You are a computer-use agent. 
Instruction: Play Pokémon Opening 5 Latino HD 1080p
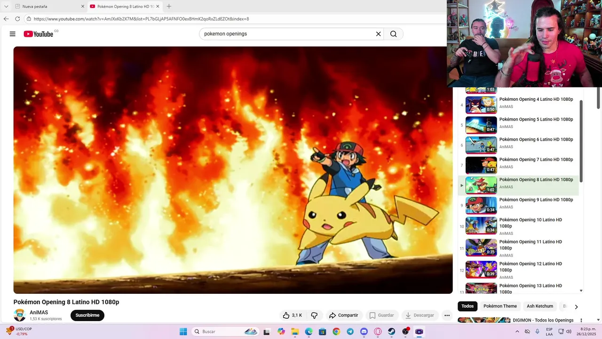point(518,125)
